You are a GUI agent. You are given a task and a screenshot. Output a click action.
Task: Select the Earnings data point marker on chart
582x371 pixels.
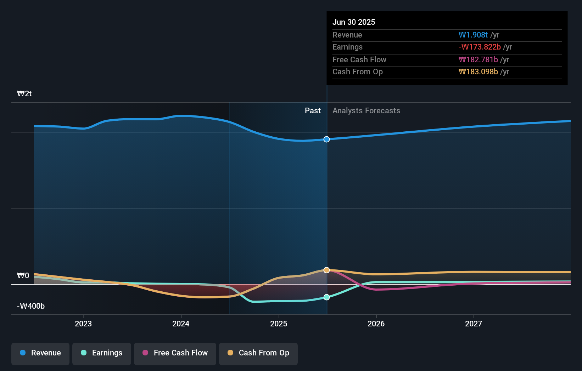(x=326, y=297)
